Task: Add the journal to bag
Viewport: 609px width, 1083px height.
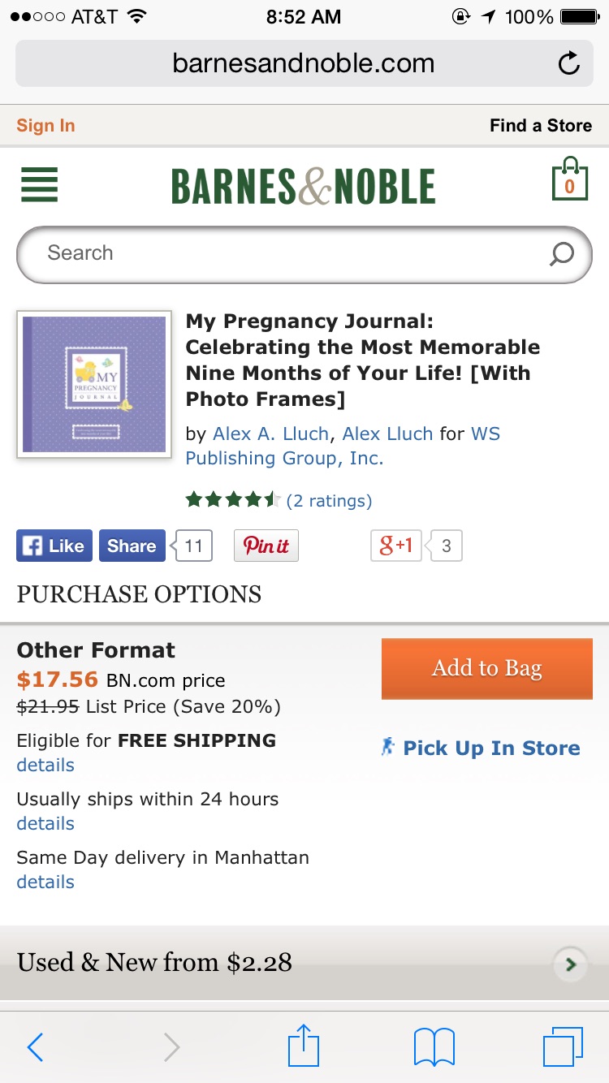Action: [486, 668]
